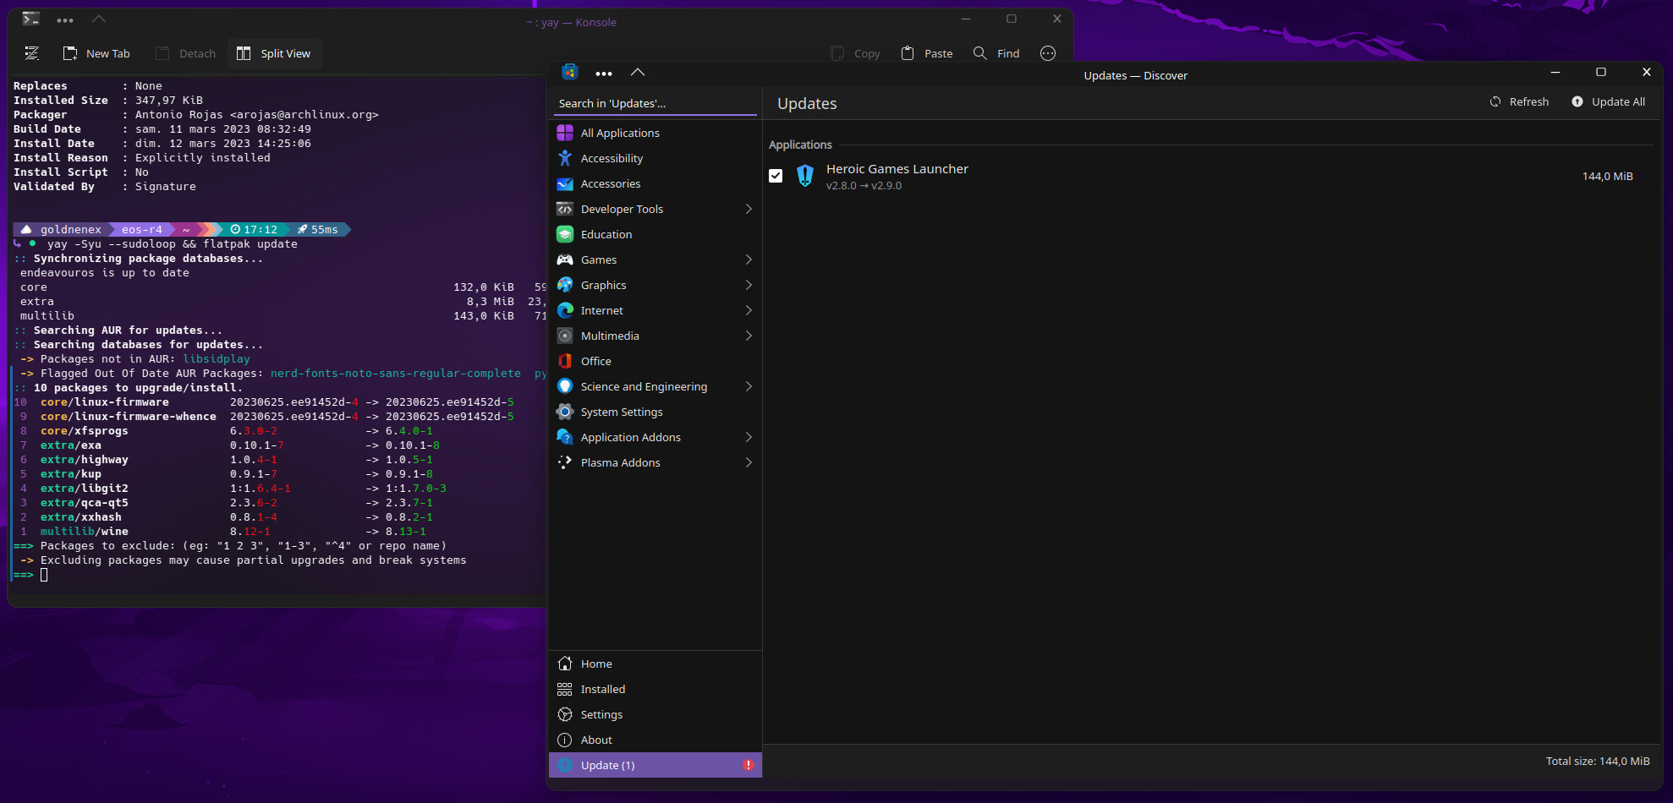Open the About info icon

click(565, 740)
